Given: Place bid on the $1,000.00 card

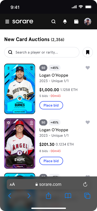Looking at the screenshot, I should (x=51, y=105).
